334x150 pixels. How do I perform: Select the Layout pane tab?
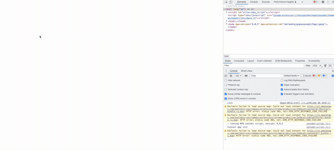click(250, 61)
